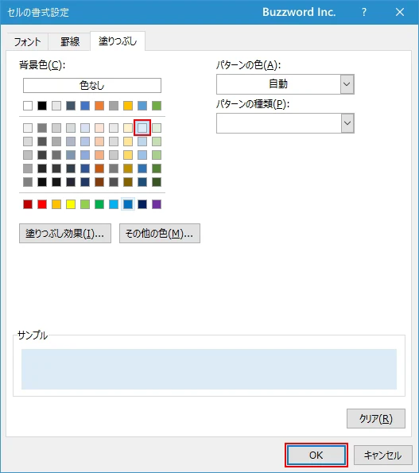Click the help question mark icon

coord(364,12)
